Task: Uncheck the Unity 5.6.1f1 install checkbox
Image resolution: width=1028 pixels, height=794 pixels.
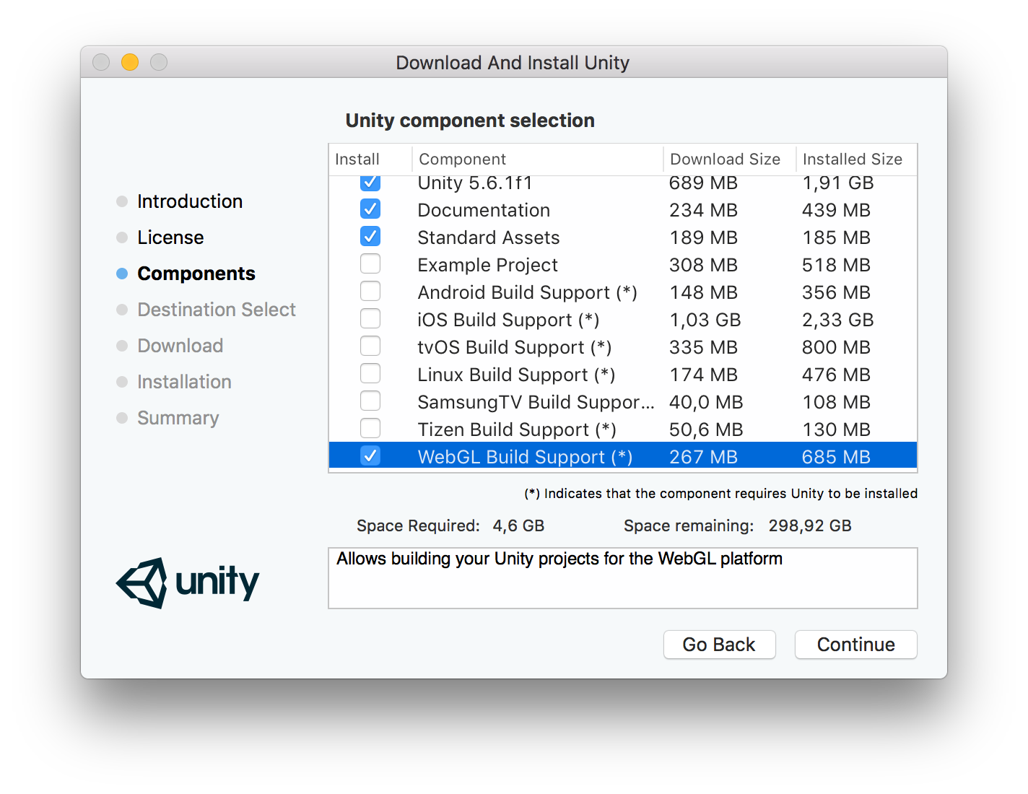Action: tap(370, 183)
